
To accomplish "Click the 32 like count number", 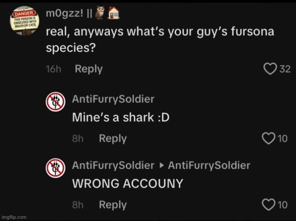I will click(285, 69).
